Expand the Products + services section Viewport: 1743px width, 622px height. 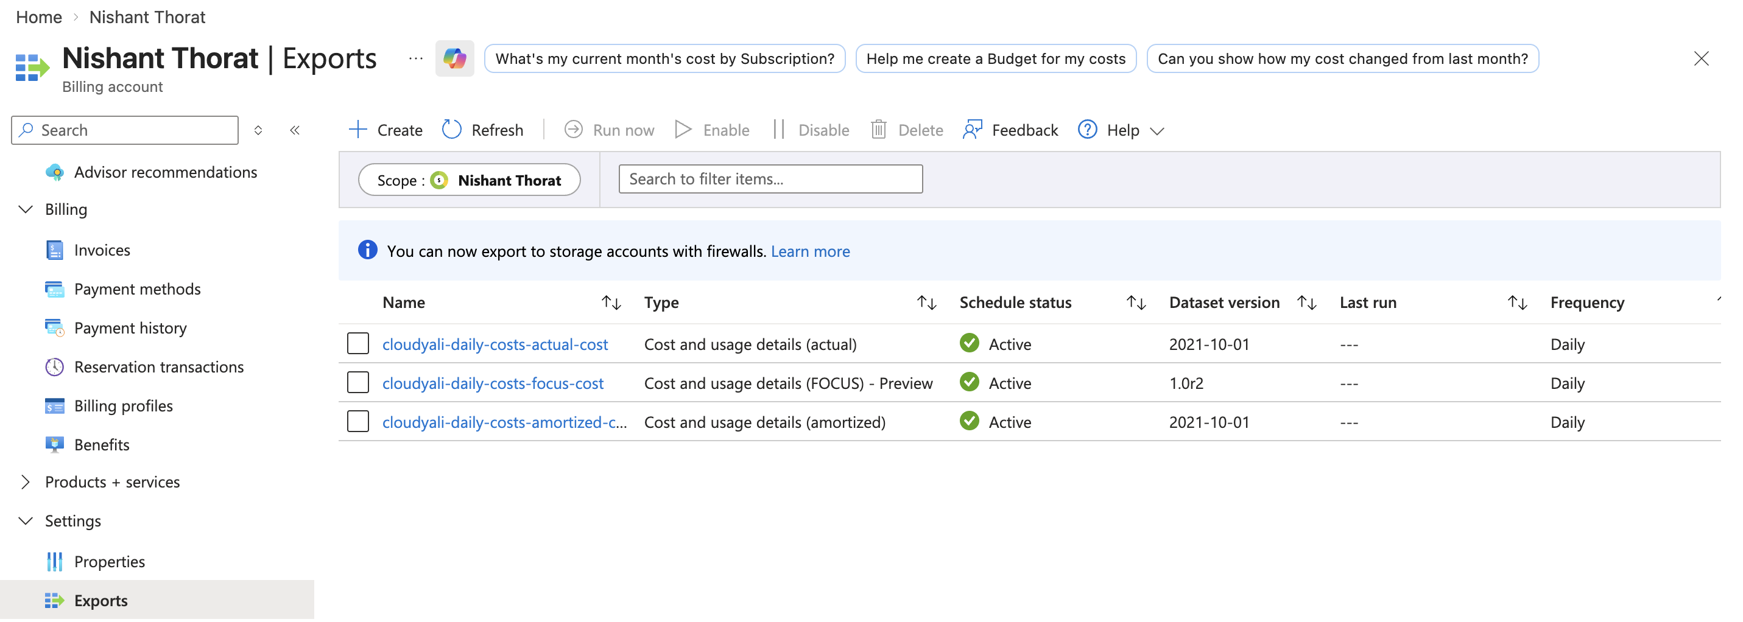25,481
